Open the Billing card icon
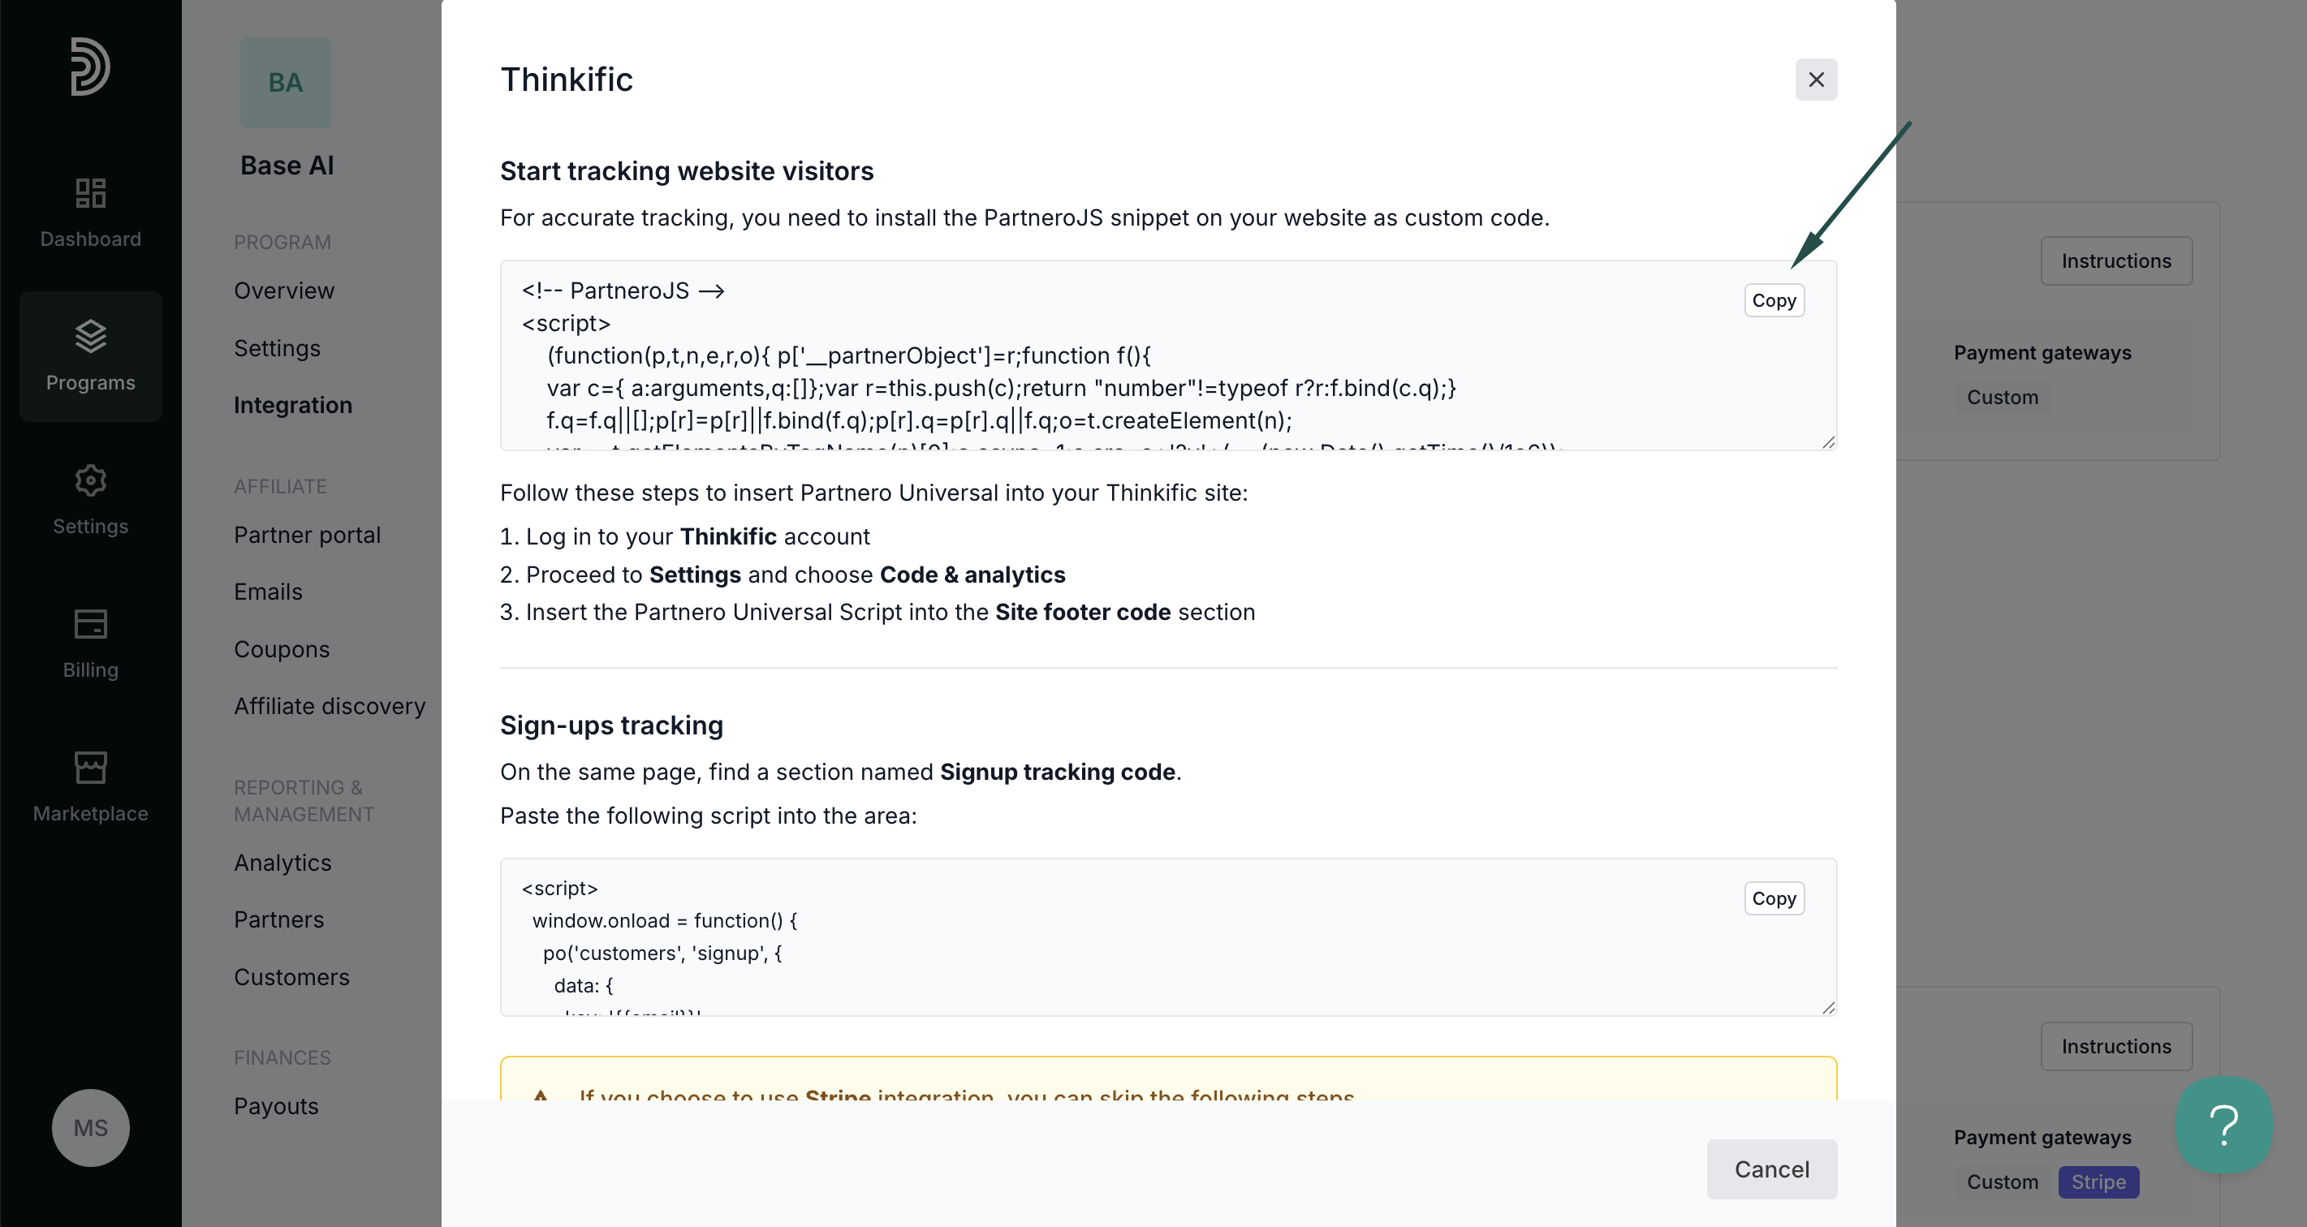Screen dimensions: 2307x1227 point(90,624)
